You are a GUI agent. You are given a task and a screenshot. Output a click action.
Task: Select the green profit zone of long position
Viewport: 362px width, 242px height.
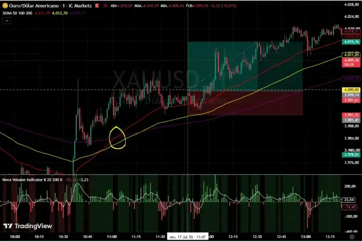pos(245,66)
